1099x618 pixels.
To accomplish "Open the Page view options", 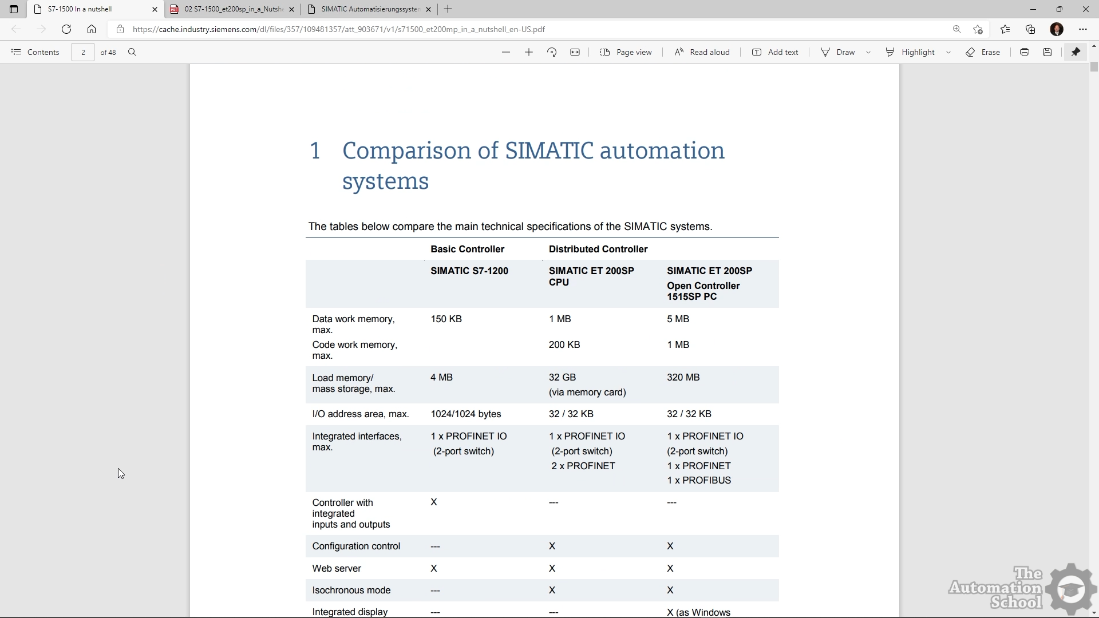I will tap(626, 52).
